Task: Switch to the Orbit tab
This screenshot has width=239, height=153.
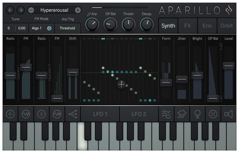Action: pos(226,26)
